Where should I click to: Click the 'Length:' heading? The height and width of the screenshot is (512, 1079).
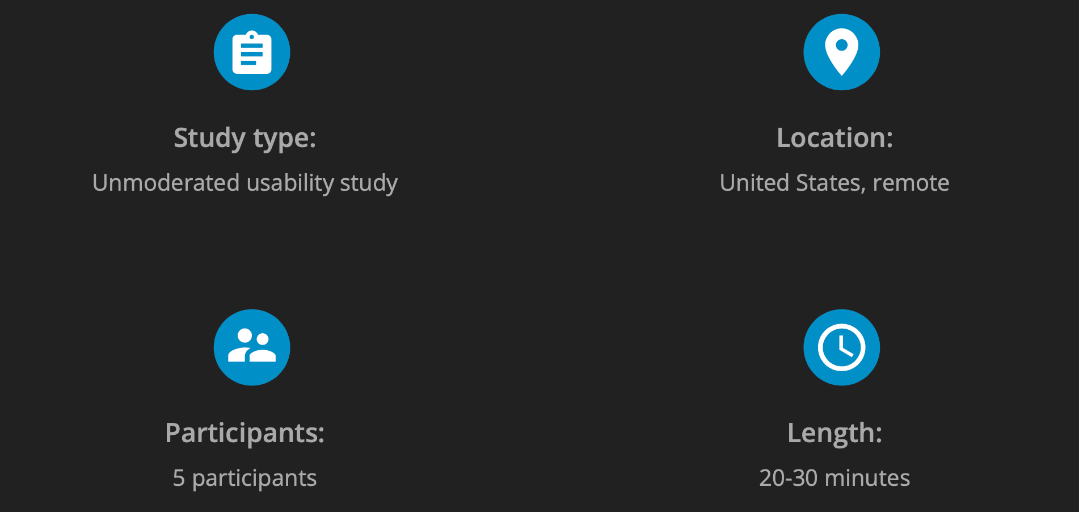834,433
